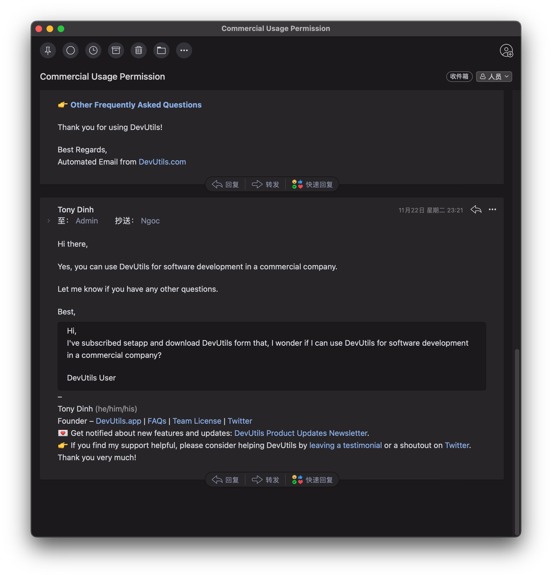Click the 收件箱 inbox tag
Viewport: 552px width, 578px height.
click(x=459, y=77)
